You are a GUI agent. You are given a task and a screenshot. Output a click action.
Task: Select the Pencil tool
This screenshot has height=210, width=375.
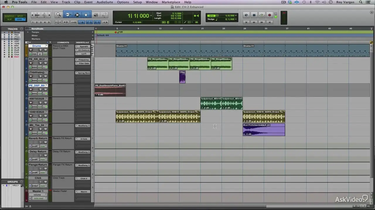[x=104, y=15]
